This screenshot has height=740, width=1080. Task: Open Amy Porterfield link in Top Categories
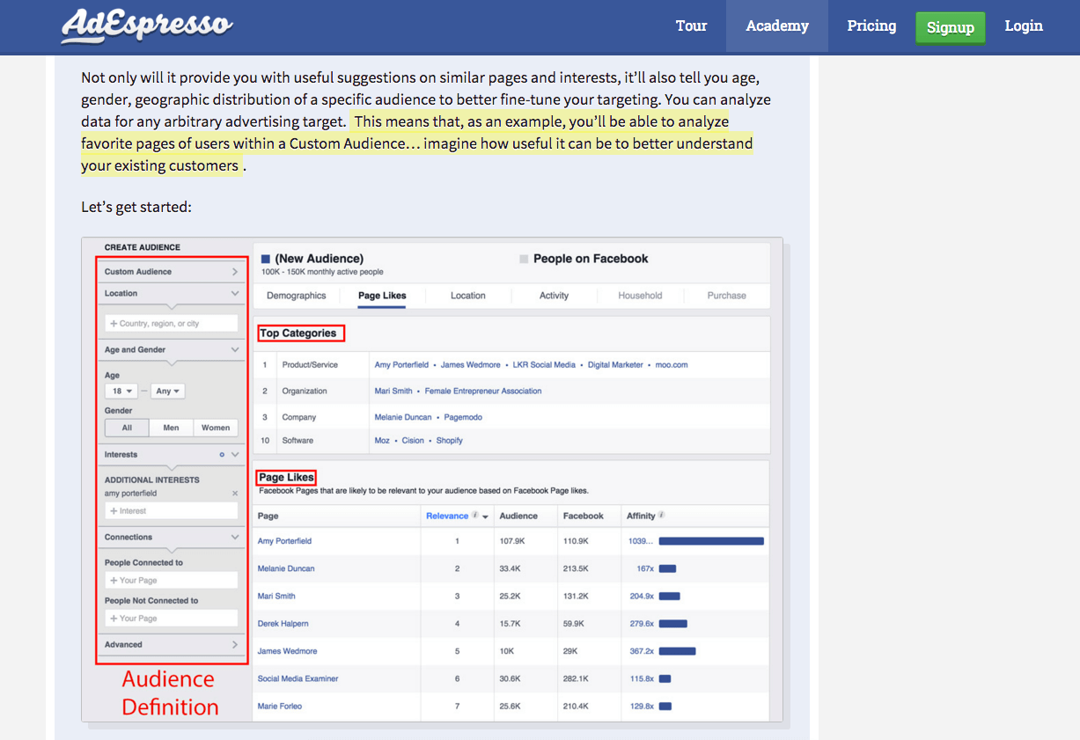(x=401, y=365)
